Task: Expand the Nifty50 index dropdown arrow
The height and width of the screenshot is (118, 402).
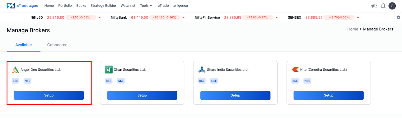Action: (99, 18)
